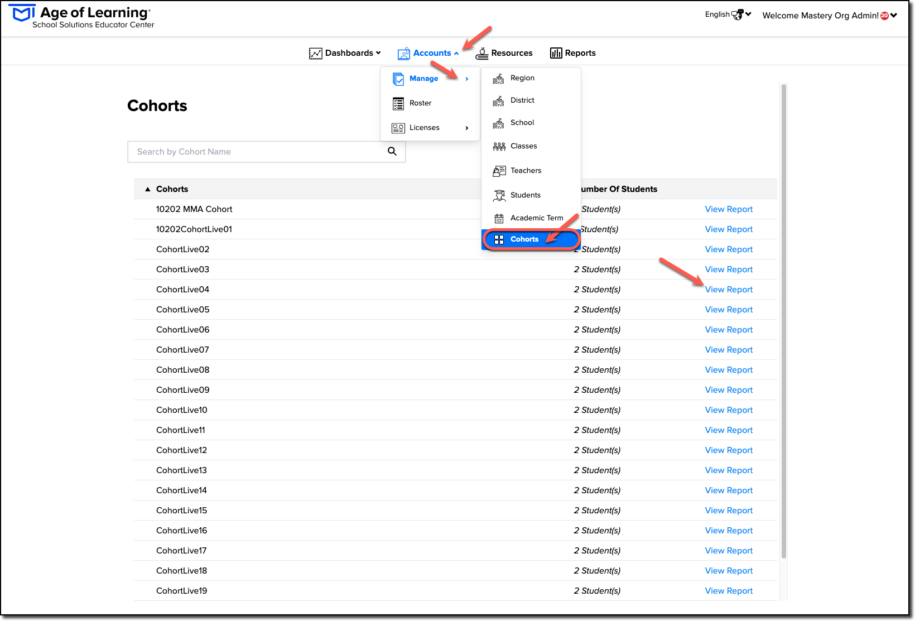View Report for CohortLive13
915x621 pixels.
pos(729,470)
